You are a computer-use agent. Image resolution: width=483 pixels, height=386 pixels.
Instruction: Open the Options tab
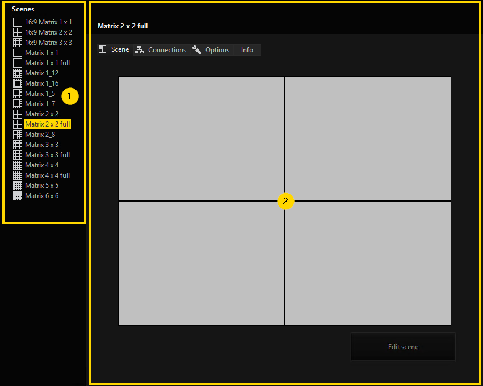(x=211, y=50)
